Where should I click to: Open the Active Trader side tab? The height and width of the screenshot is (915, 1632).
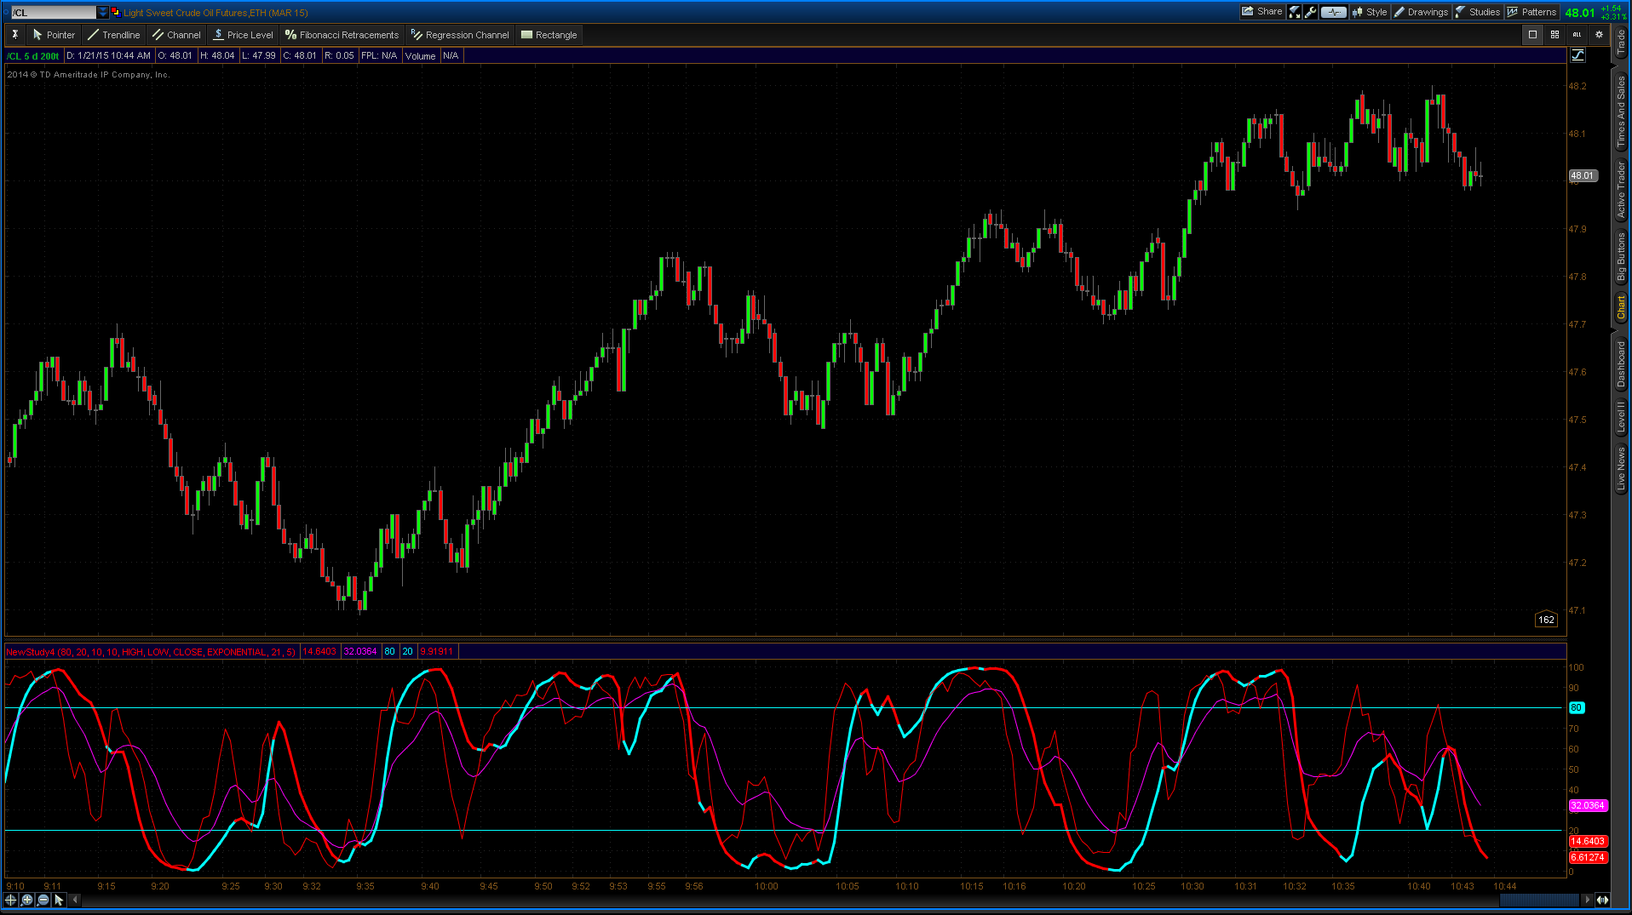[1621, 190]
